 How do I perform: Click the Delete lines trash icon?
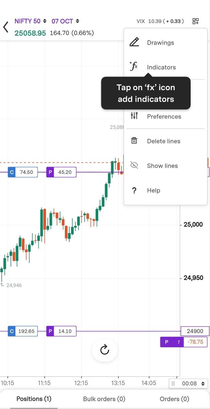point(134,141)
